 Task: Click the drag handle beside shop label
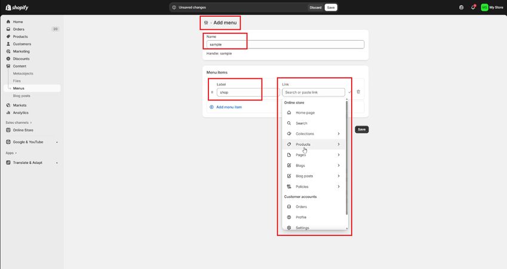[212, 92]
